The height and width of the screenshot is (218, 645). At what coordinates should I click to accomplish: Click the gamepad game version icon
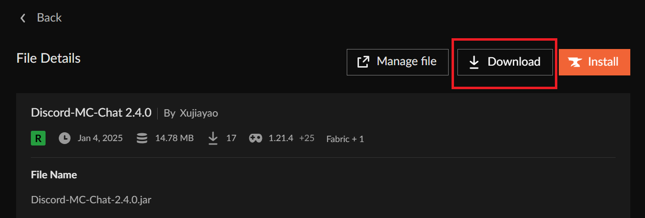[x=255, y=138]
